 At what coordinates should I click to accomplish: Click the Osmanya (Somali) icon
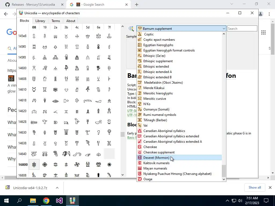coord(140,109)
